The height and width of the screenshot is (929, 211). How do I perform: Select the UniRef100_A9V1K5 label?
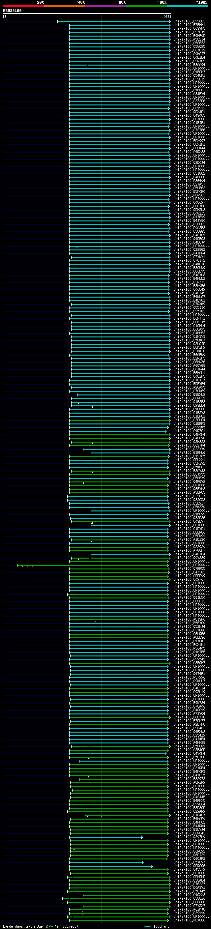point(189,427)
